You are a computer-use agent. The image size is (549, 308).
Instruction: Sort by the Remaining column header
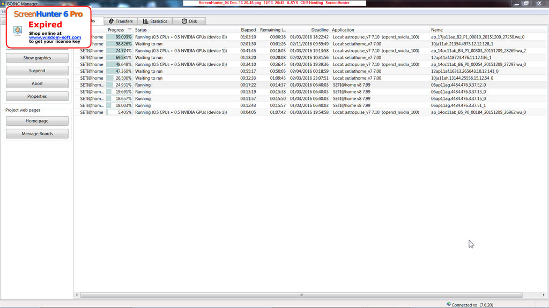[272, 30]
